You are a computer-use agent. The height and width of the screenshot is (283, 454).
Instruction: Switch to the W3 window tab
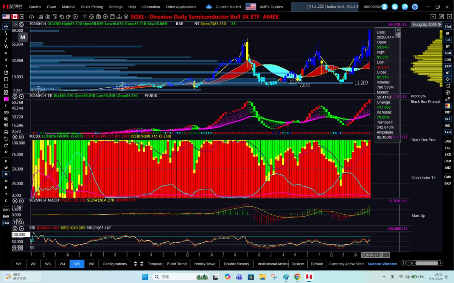point(48,264)
